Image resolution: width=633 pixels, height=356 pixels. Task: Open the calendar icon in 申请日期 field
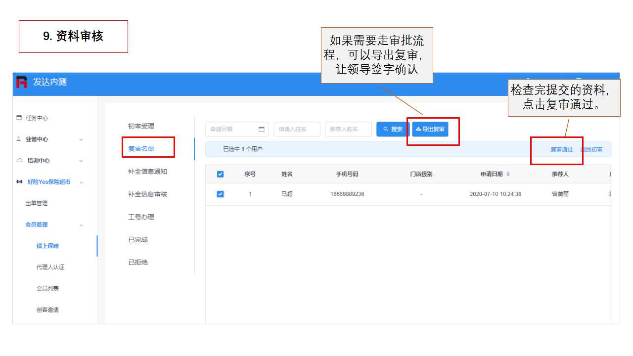[x=262, y=130]
